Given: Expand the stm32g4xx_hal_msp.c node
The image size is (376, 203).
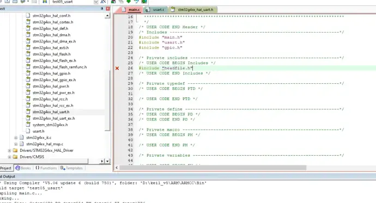Looking at the screenshot, I should click(x=16, y=144).
